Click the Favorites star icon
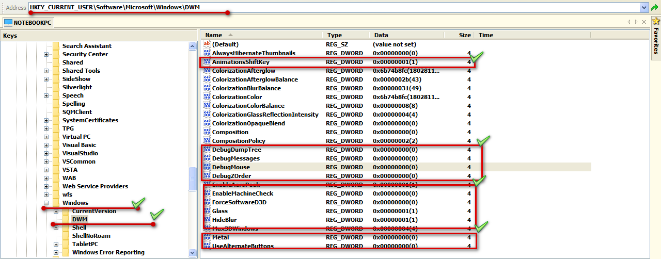Viewport: 661px width, 259px height. point(656,21)
